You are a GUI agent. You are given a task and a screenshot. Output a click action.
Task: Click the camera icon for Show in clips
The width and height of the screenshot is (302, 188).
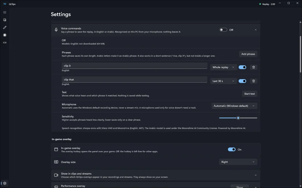[56, 175]
